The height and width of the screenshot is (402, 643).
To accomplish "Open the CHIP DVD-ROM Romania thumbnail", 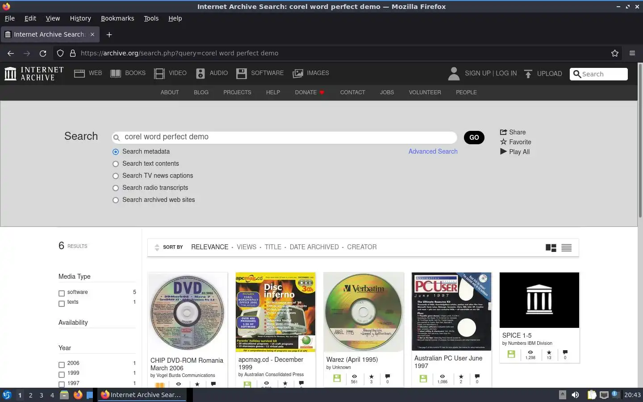I will pos(188,313).
